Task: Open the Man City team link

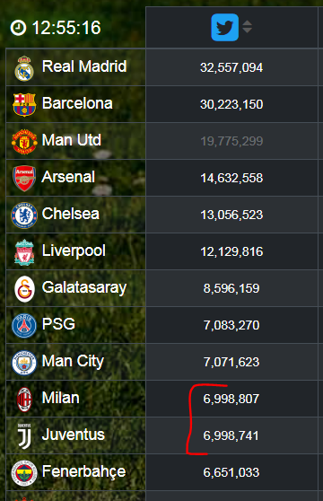Action: click(x=73, y=361)
